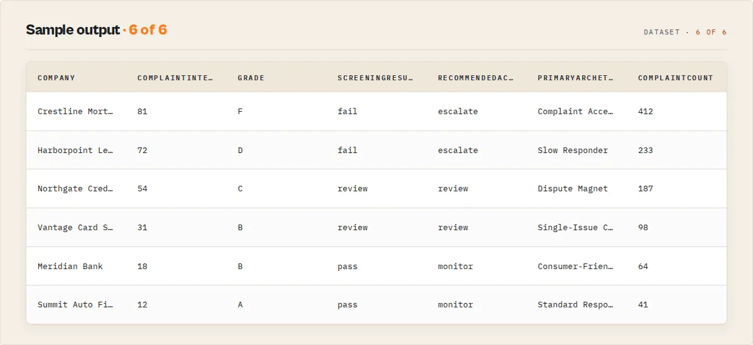Click the COMPANY column header
The image size is (753, 345).
click(x=56, y=78)
